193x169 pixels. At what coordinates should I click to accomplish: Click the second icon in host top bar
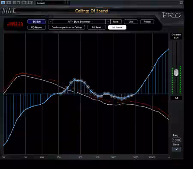click(9, 3)
